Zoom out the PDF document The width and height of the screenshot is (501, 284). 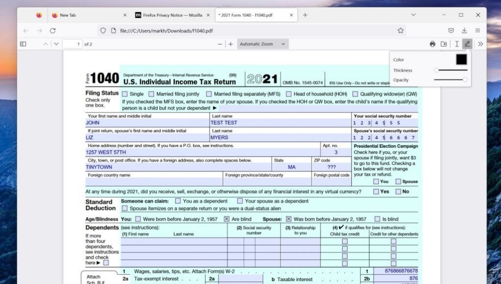tap(220, 44)
